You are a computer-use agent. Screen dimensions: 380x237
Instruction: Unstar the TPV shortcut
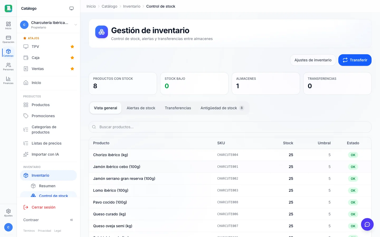(72, 47)
